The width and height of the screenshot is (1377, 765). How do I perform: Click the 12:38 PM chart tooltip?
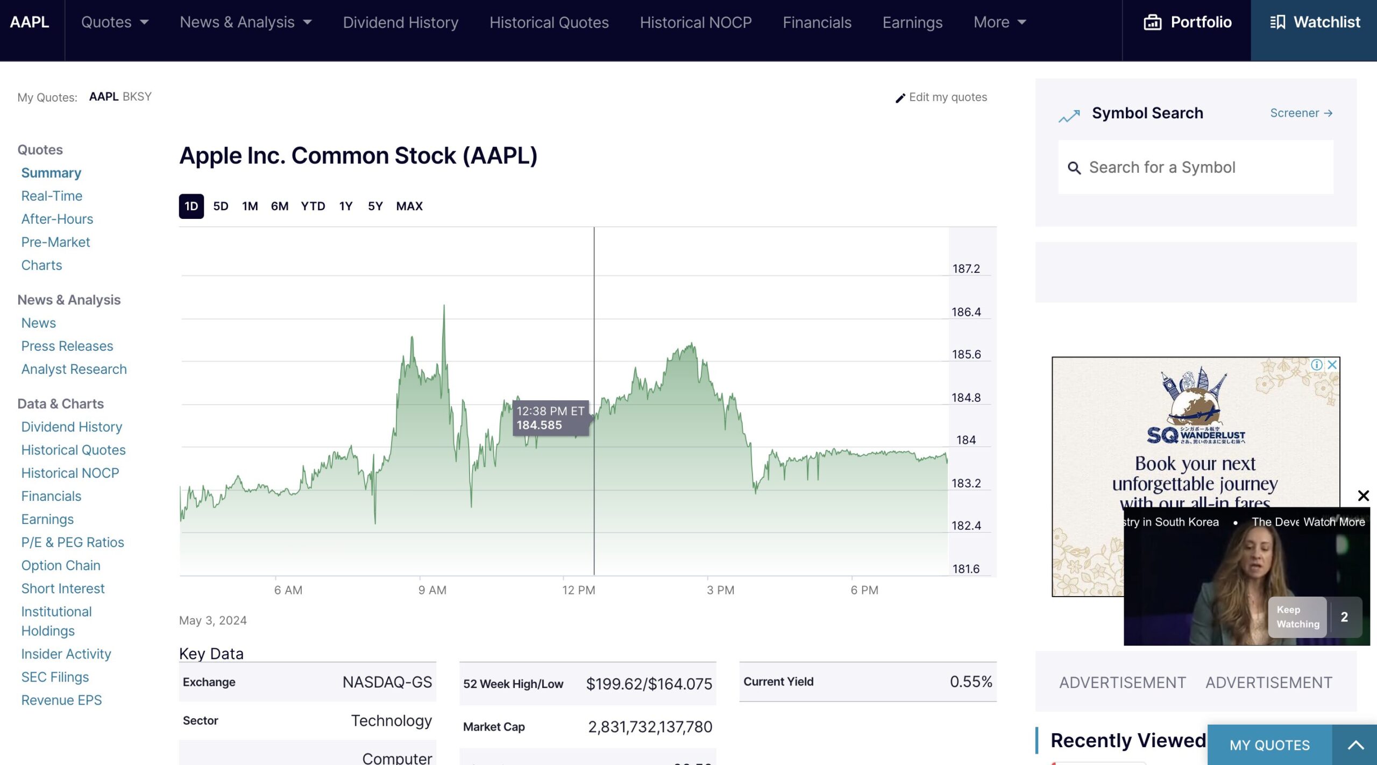coord(551,418)
